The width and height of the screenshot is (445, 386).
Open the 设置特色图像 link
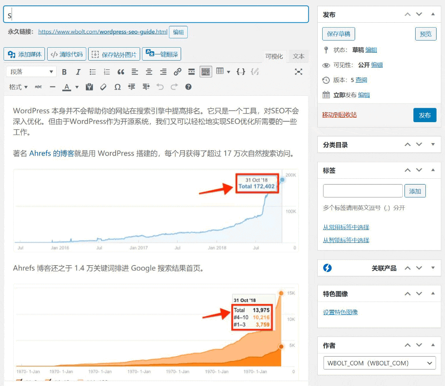click(340, 312)
